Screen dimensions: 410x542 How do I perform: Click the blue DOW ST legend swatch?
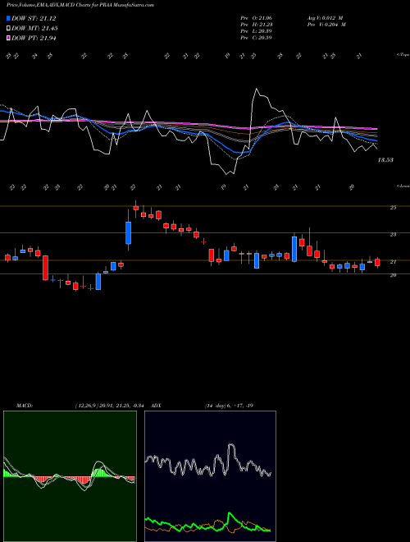[8, 18]
